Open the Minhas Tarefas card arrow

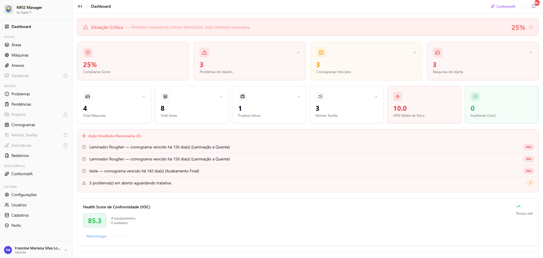pos(376,96)
